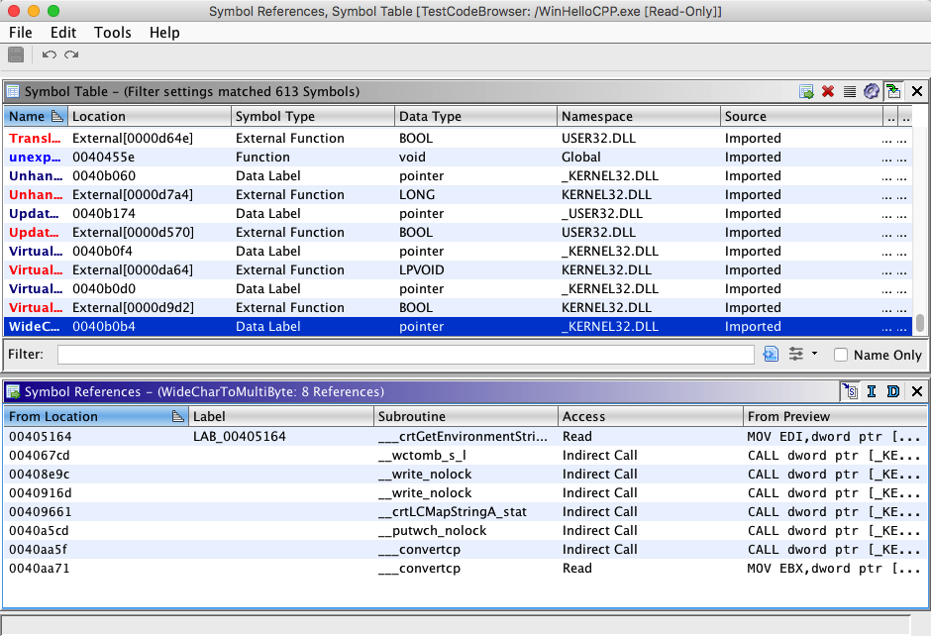Click the undo arrow icon

(49, 54)
